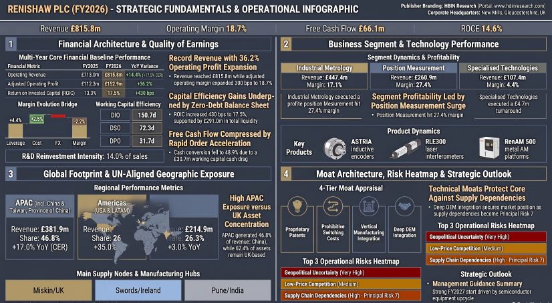Click the section number 1 badge
The image size is (552, 303).
11,44
